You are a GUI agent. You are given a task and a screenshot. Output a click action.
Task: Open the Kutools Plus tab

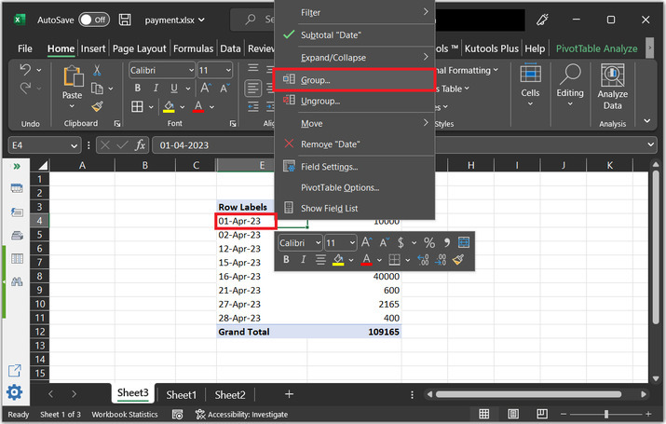point(492,48)
